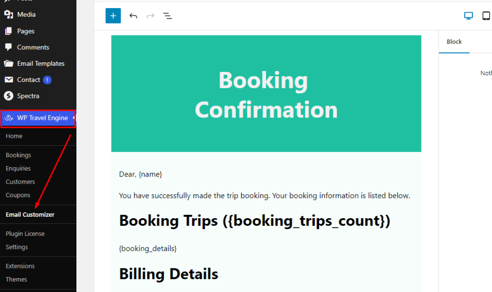This screenshot has height=292, width=492.
Task: Open the Extensions submenu entry
Action: click(x=20, y=266)
